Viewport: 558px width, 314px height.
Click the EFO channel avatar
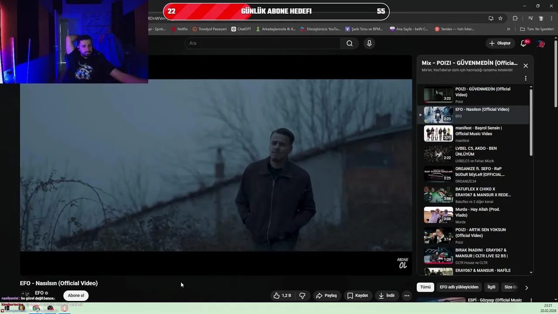pos(26,295)
